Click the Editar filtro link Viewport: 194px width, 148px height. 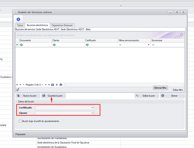178,90
